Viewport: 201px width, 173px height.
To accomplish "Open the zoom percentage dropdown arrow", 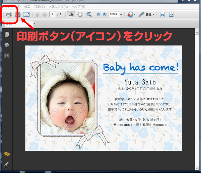I will (x=121, y=15).
